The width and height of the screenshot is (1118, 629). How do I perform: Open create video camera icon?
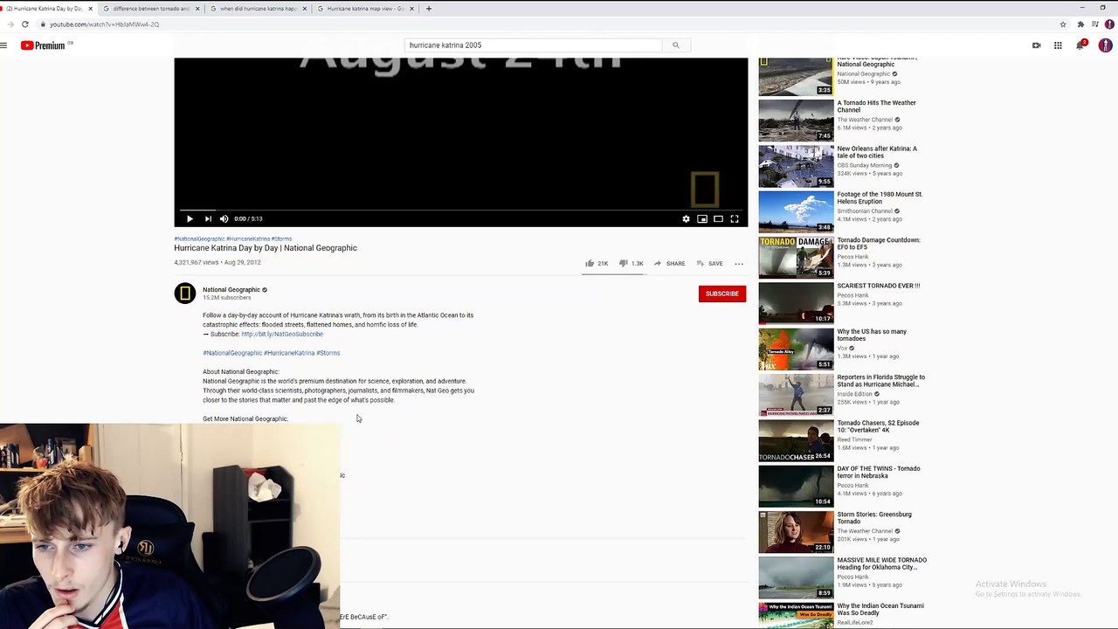[x=1036, y=45]
